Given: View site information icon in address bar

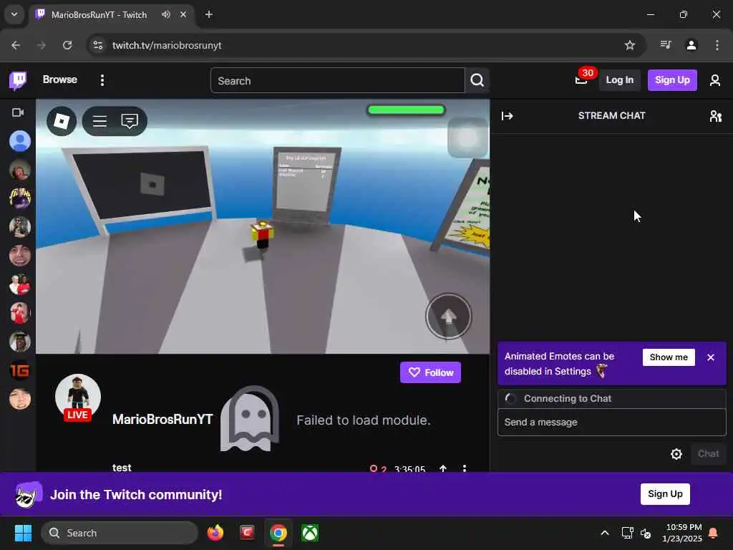Looking at the screenshot, I should pyautogui.click(x=97, y=45).
